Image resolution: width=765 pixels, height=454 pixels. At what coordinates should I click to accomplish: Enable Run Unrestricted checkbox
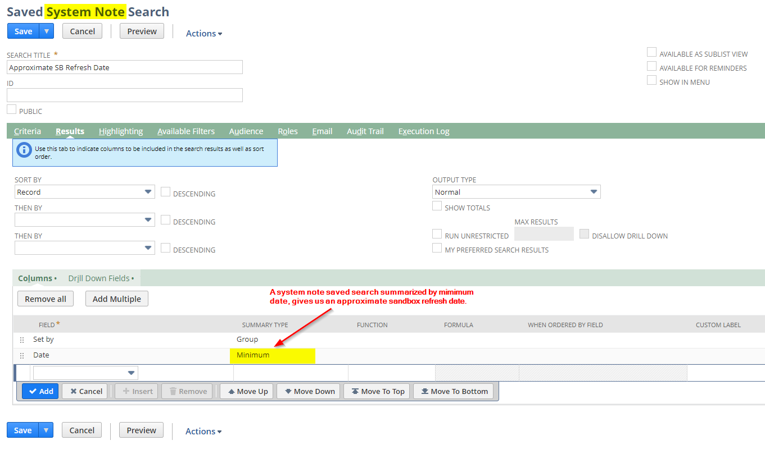click(437, 234)
